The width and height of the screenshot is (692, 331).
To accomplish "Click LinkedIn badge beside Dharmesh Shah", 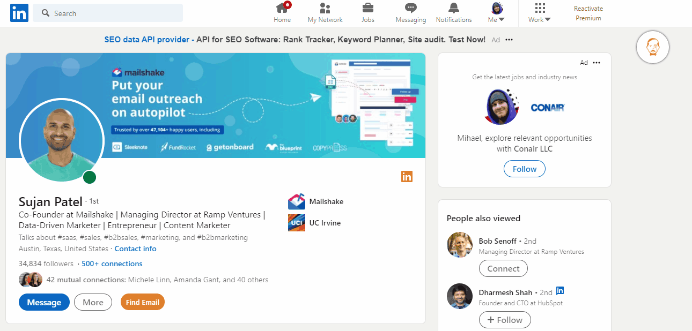I will click(560, 291).
